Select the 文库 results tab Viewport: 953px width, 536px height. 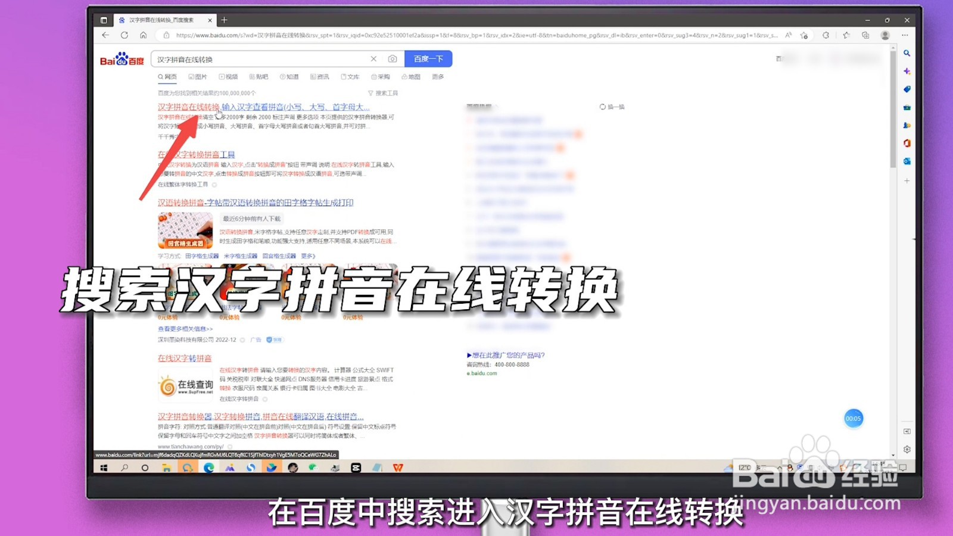pos(350,77)
